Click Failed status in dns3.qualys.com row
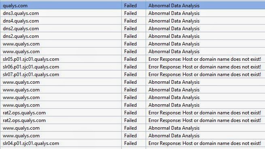The width and height of the screenshot is (265, 149). coord(130,13)
